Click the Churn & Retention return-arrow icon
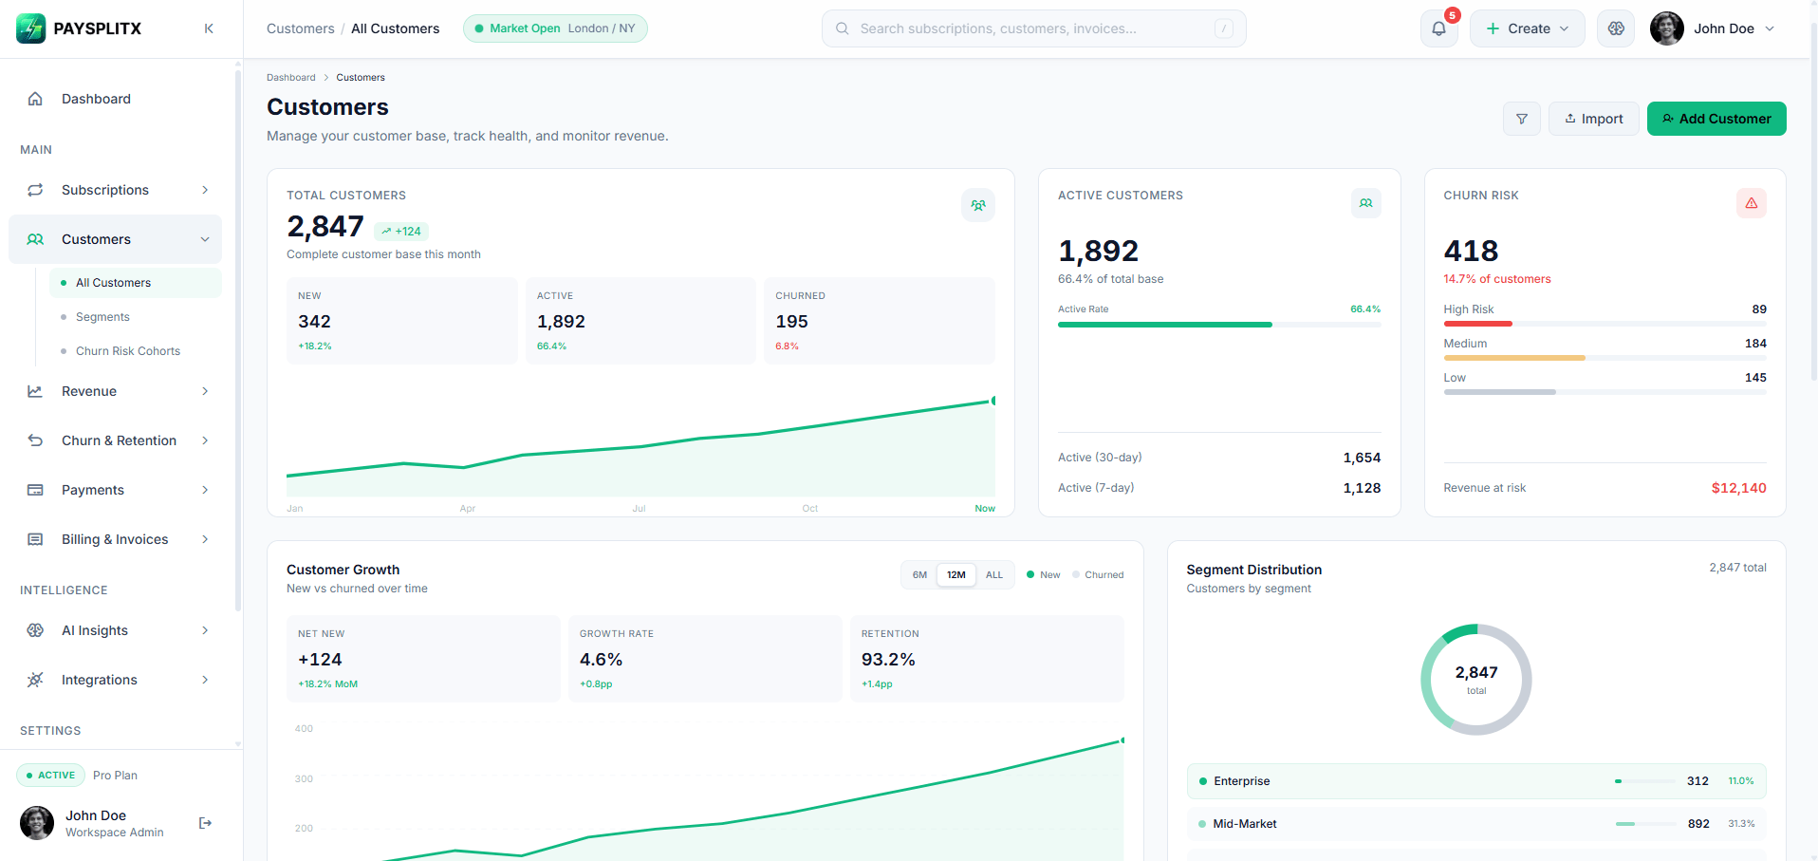This screenshot has height=861, width=1818. coord(35,440)
